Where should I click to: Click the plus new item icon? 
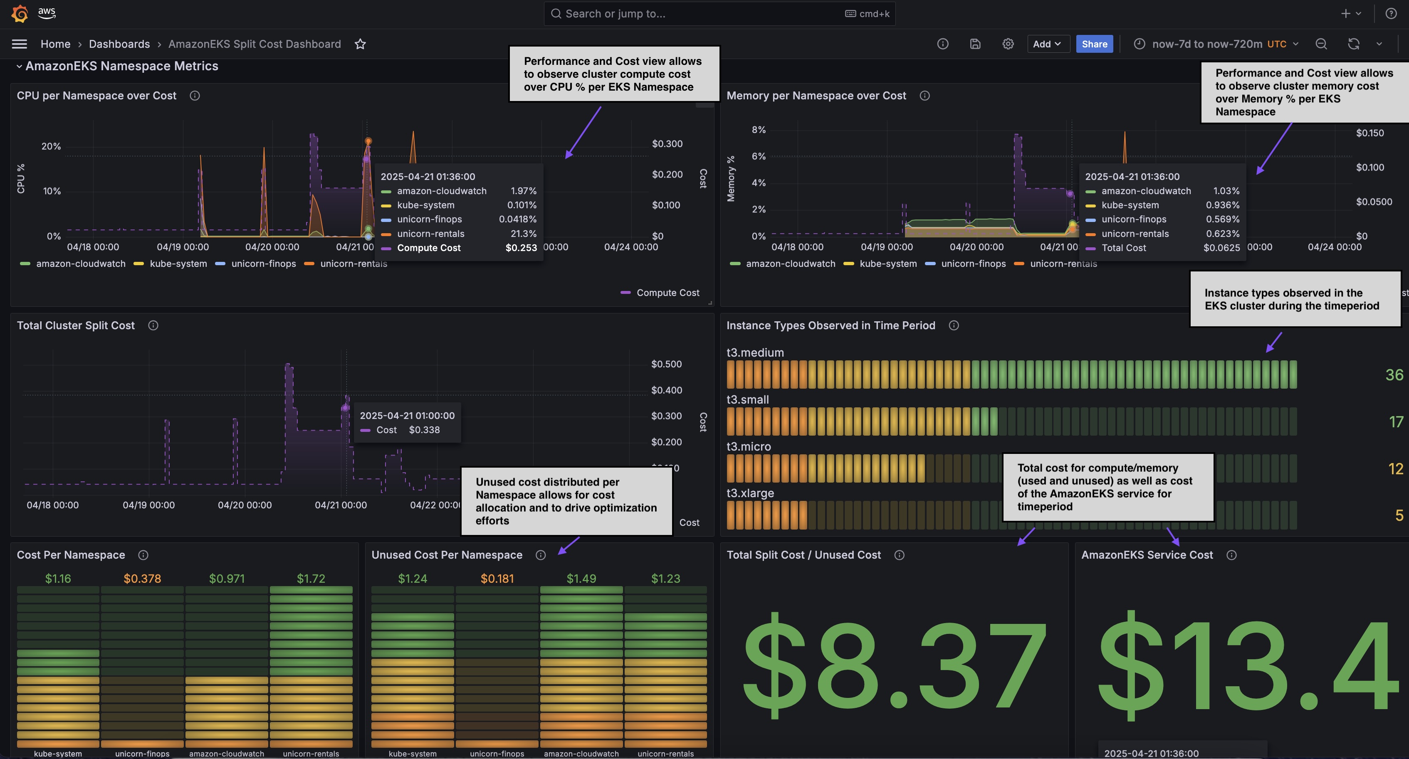(1345, 14)
